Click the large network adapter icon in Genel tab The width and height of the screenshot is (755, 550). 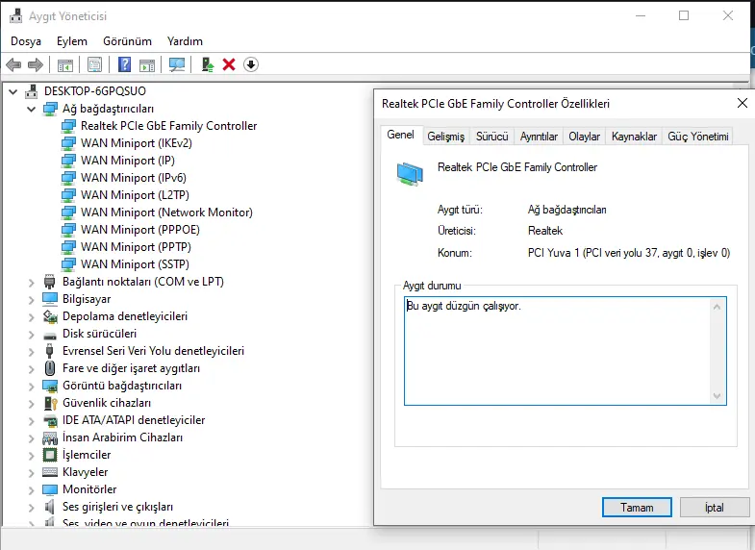[410, 174]
